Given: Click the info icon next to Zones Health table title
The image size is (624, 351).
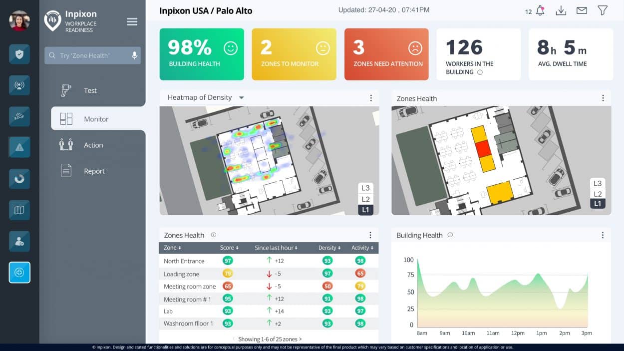Looking at the screenshot, I should coord(213,235).
